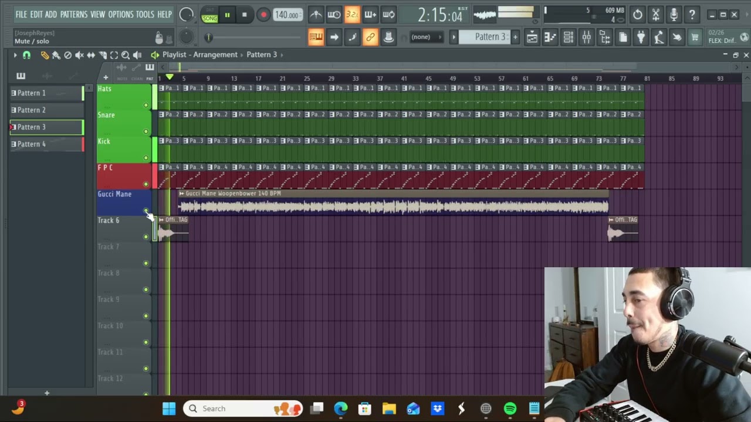The width and height of the screenshot is (751, 422).
Task: Select Pattern 1 in picker panel
Action: [47, 93]
